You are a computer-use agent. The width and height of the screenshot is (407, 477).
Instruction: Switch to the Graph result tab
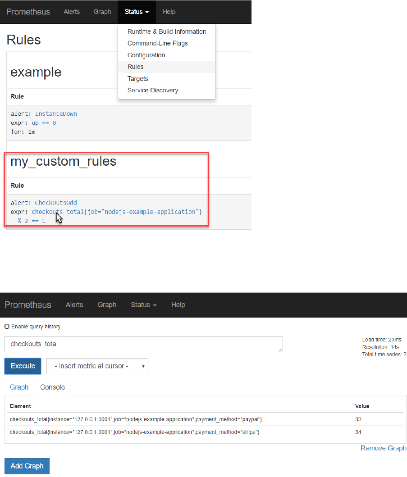[x=19, y=387]
